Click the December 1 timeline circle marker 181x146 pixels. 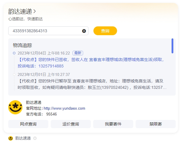[14, 74]
